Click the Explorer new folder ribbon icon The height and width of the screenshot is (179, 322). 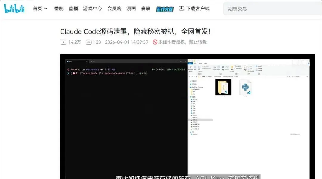pyautogui.click(x=232, y=67)
